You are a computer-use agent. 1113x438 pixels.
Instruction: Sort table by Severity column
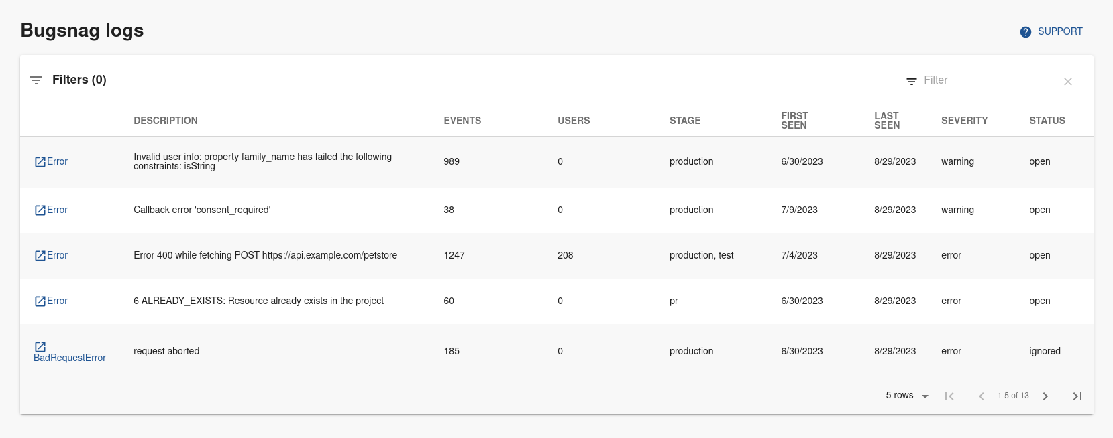pyautogui.click(x=964, y=121)
